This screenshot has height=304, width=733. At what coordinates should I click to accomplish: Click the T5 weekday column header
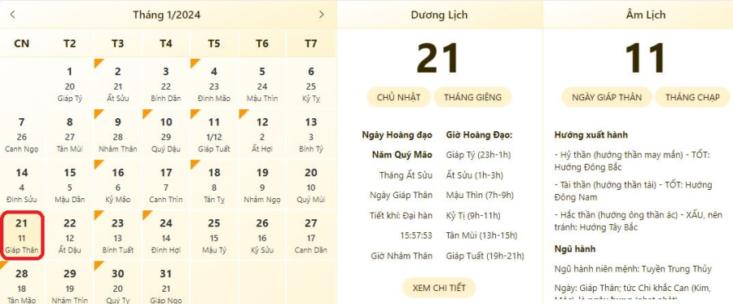214,43
